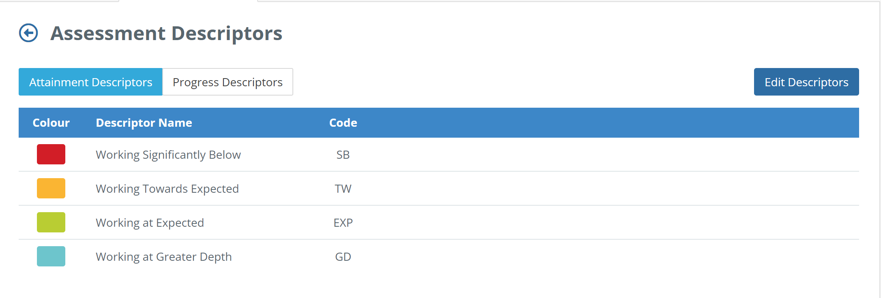
Task: Click the green colour swatch
Action: 51,222
